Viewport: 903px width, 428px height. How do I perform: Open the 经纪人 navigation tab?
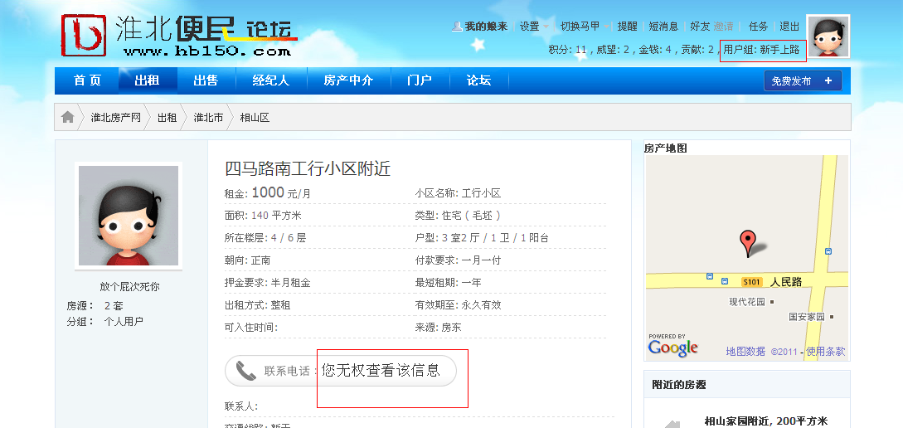coord(270,80)
